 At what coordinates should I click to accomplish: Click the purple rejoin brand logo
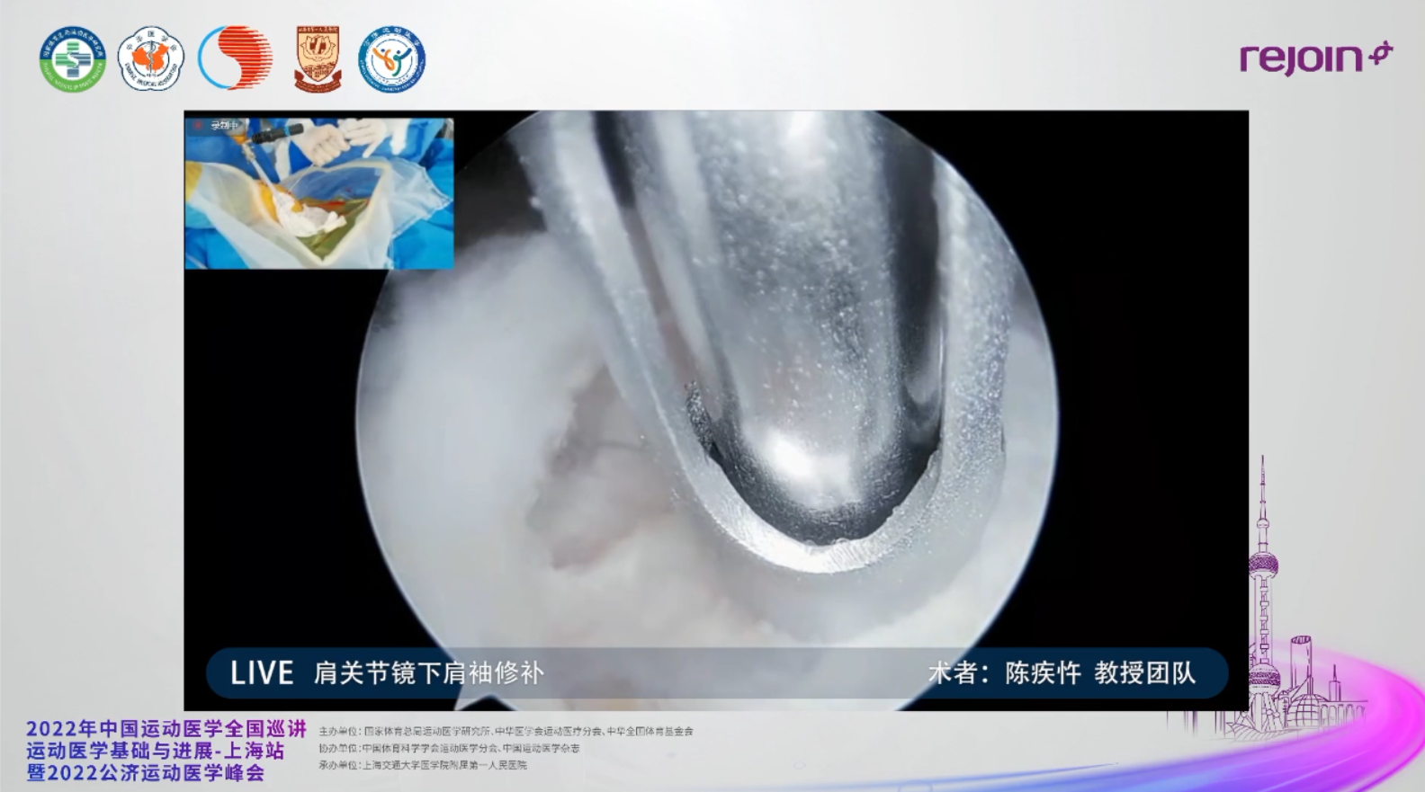1315,58
